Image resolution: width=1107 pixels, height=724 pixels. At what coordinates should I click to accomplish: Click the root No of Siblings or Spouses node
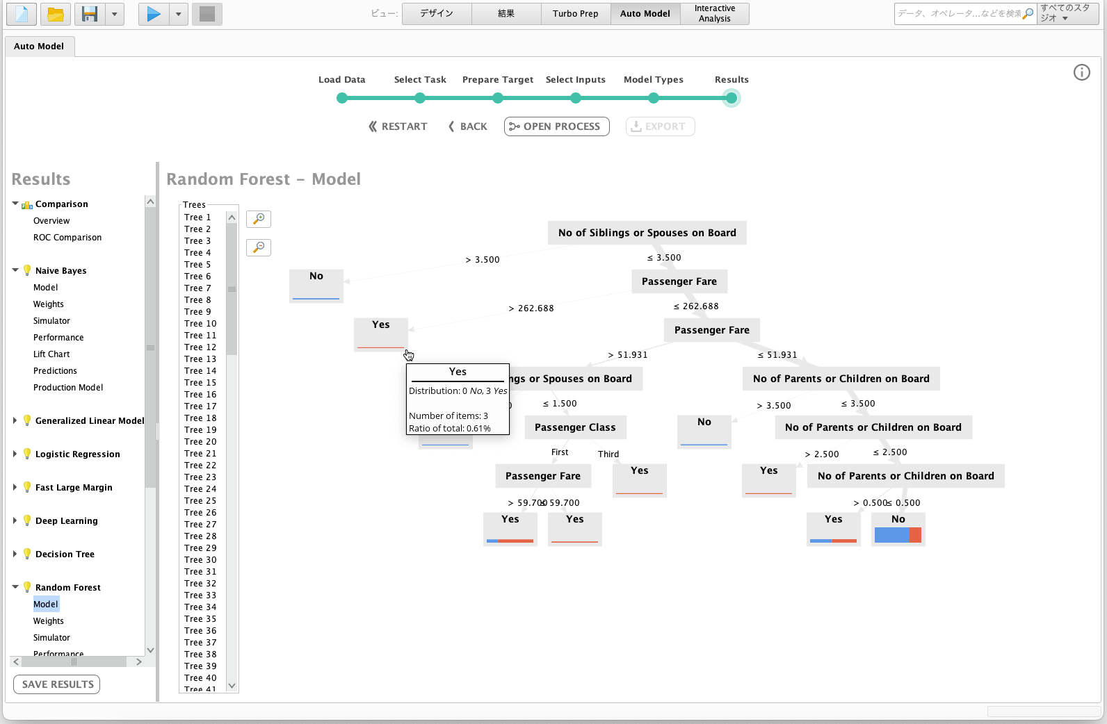pyautogui.click(x=647, y=233)
